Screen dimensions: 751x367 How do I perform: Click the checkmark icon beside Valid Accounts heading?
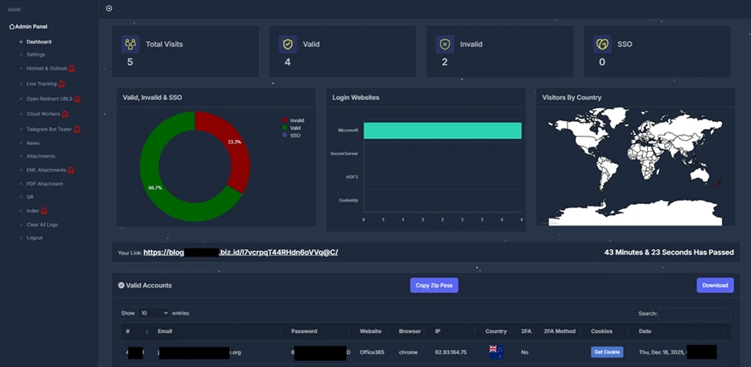point(121,285)
